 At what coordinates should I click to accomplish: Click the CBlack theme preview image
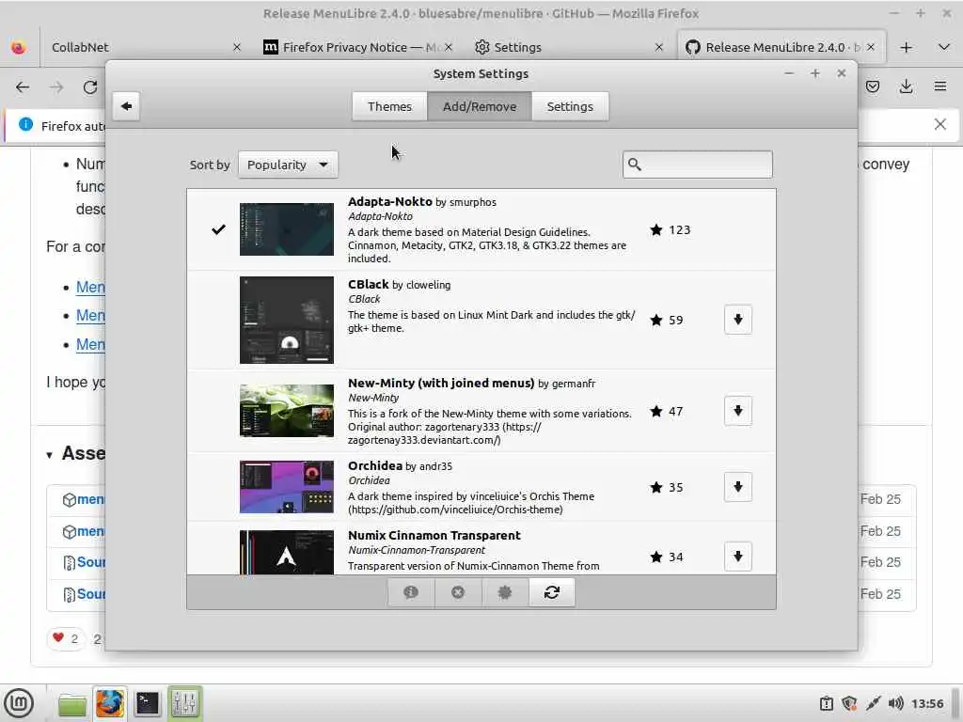pyautogui.click(x=287, y=320)
